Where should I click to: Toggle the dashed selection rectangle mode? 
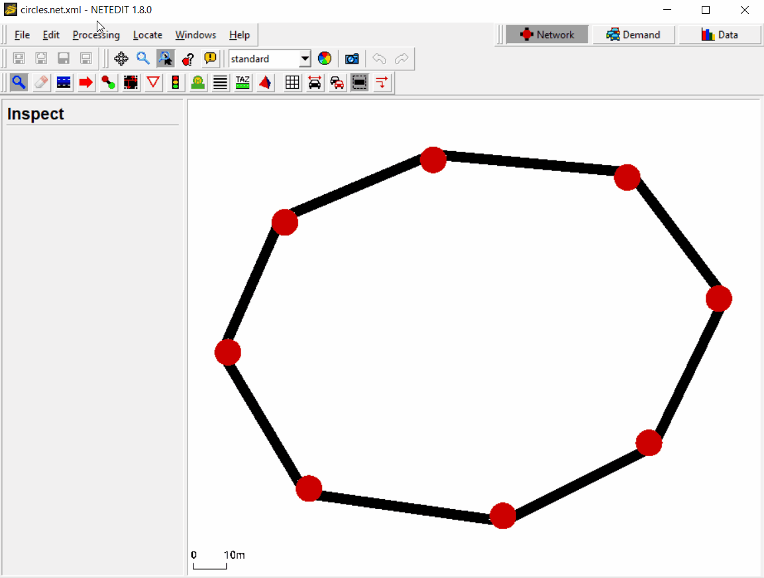pos(359,82)
